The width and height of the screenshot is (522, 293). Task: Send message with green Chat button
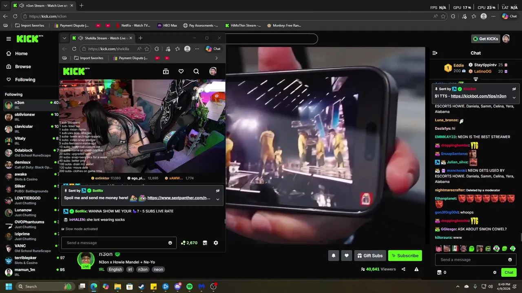tap(509, 272)
